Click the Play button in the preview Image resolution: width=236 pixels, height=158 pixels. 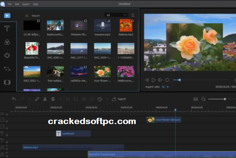pyautogui.click(x=153, y=80)
